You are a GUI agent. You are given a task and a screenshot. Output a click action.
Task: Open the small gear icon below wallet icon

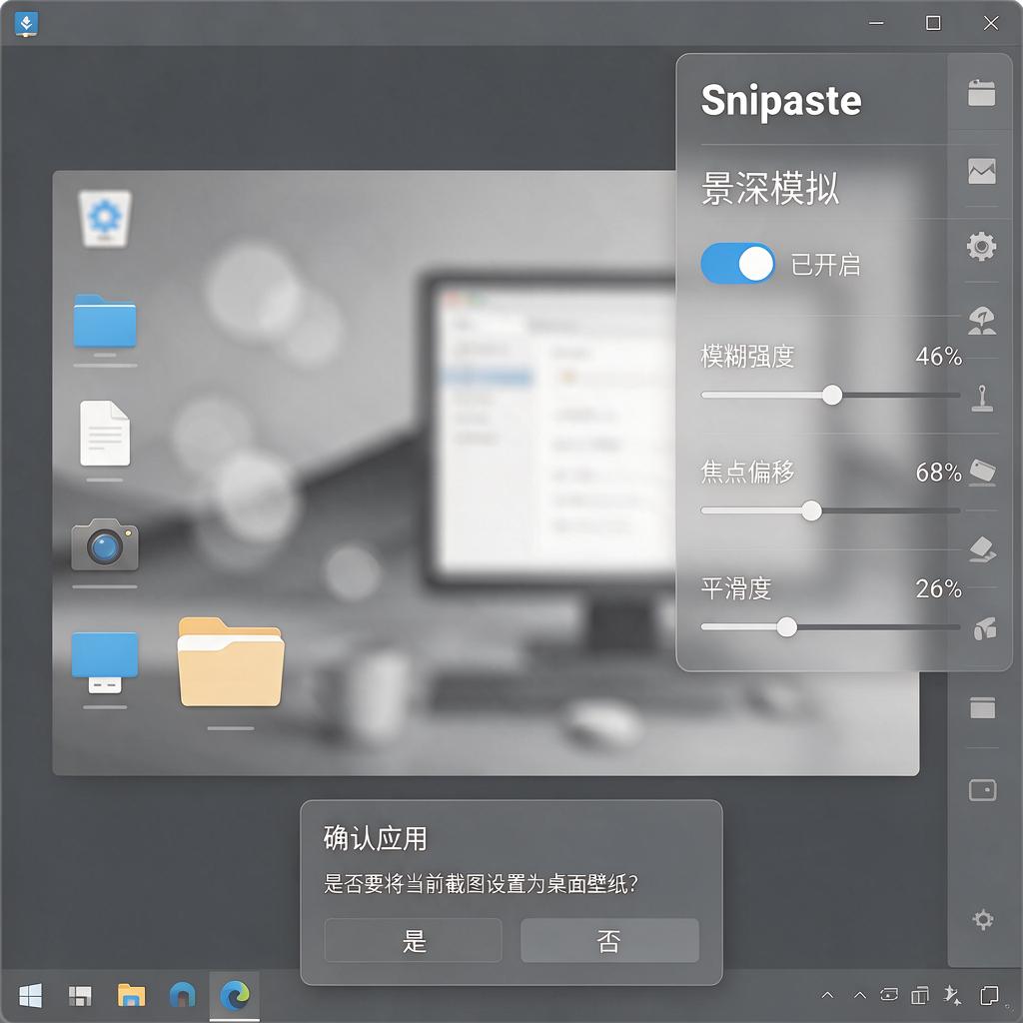tap(983, 919)
